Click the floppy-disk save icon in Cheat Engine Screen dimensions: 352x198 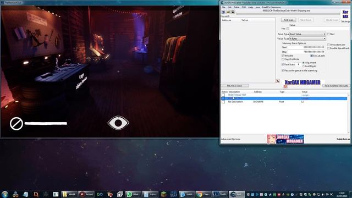tap(233, 12)
